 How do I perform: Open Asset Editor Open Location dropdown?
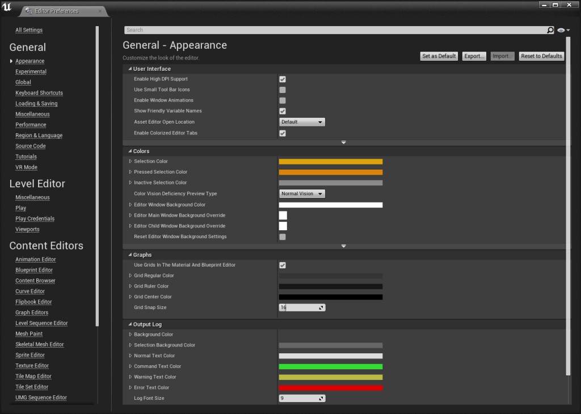(x=302, y=122)
